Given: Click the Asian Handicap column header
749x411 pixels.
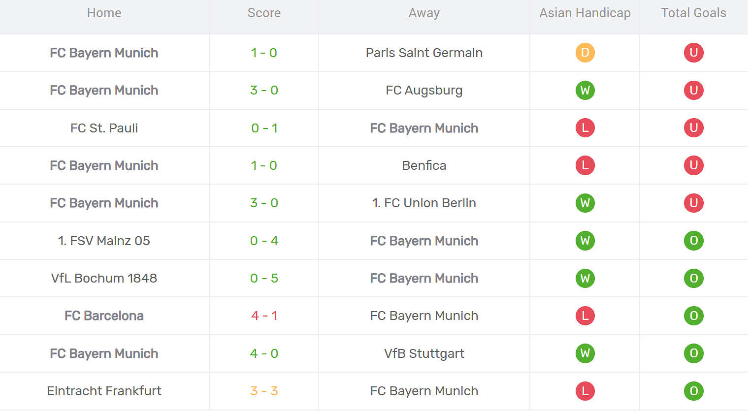Looking at the screenshot, I should 585,13.
